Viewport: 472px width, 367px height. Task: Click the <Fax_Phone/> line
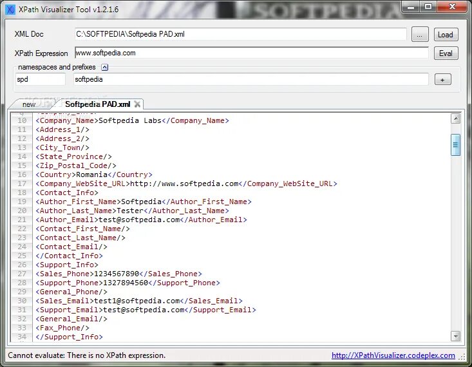pos(62,328)
